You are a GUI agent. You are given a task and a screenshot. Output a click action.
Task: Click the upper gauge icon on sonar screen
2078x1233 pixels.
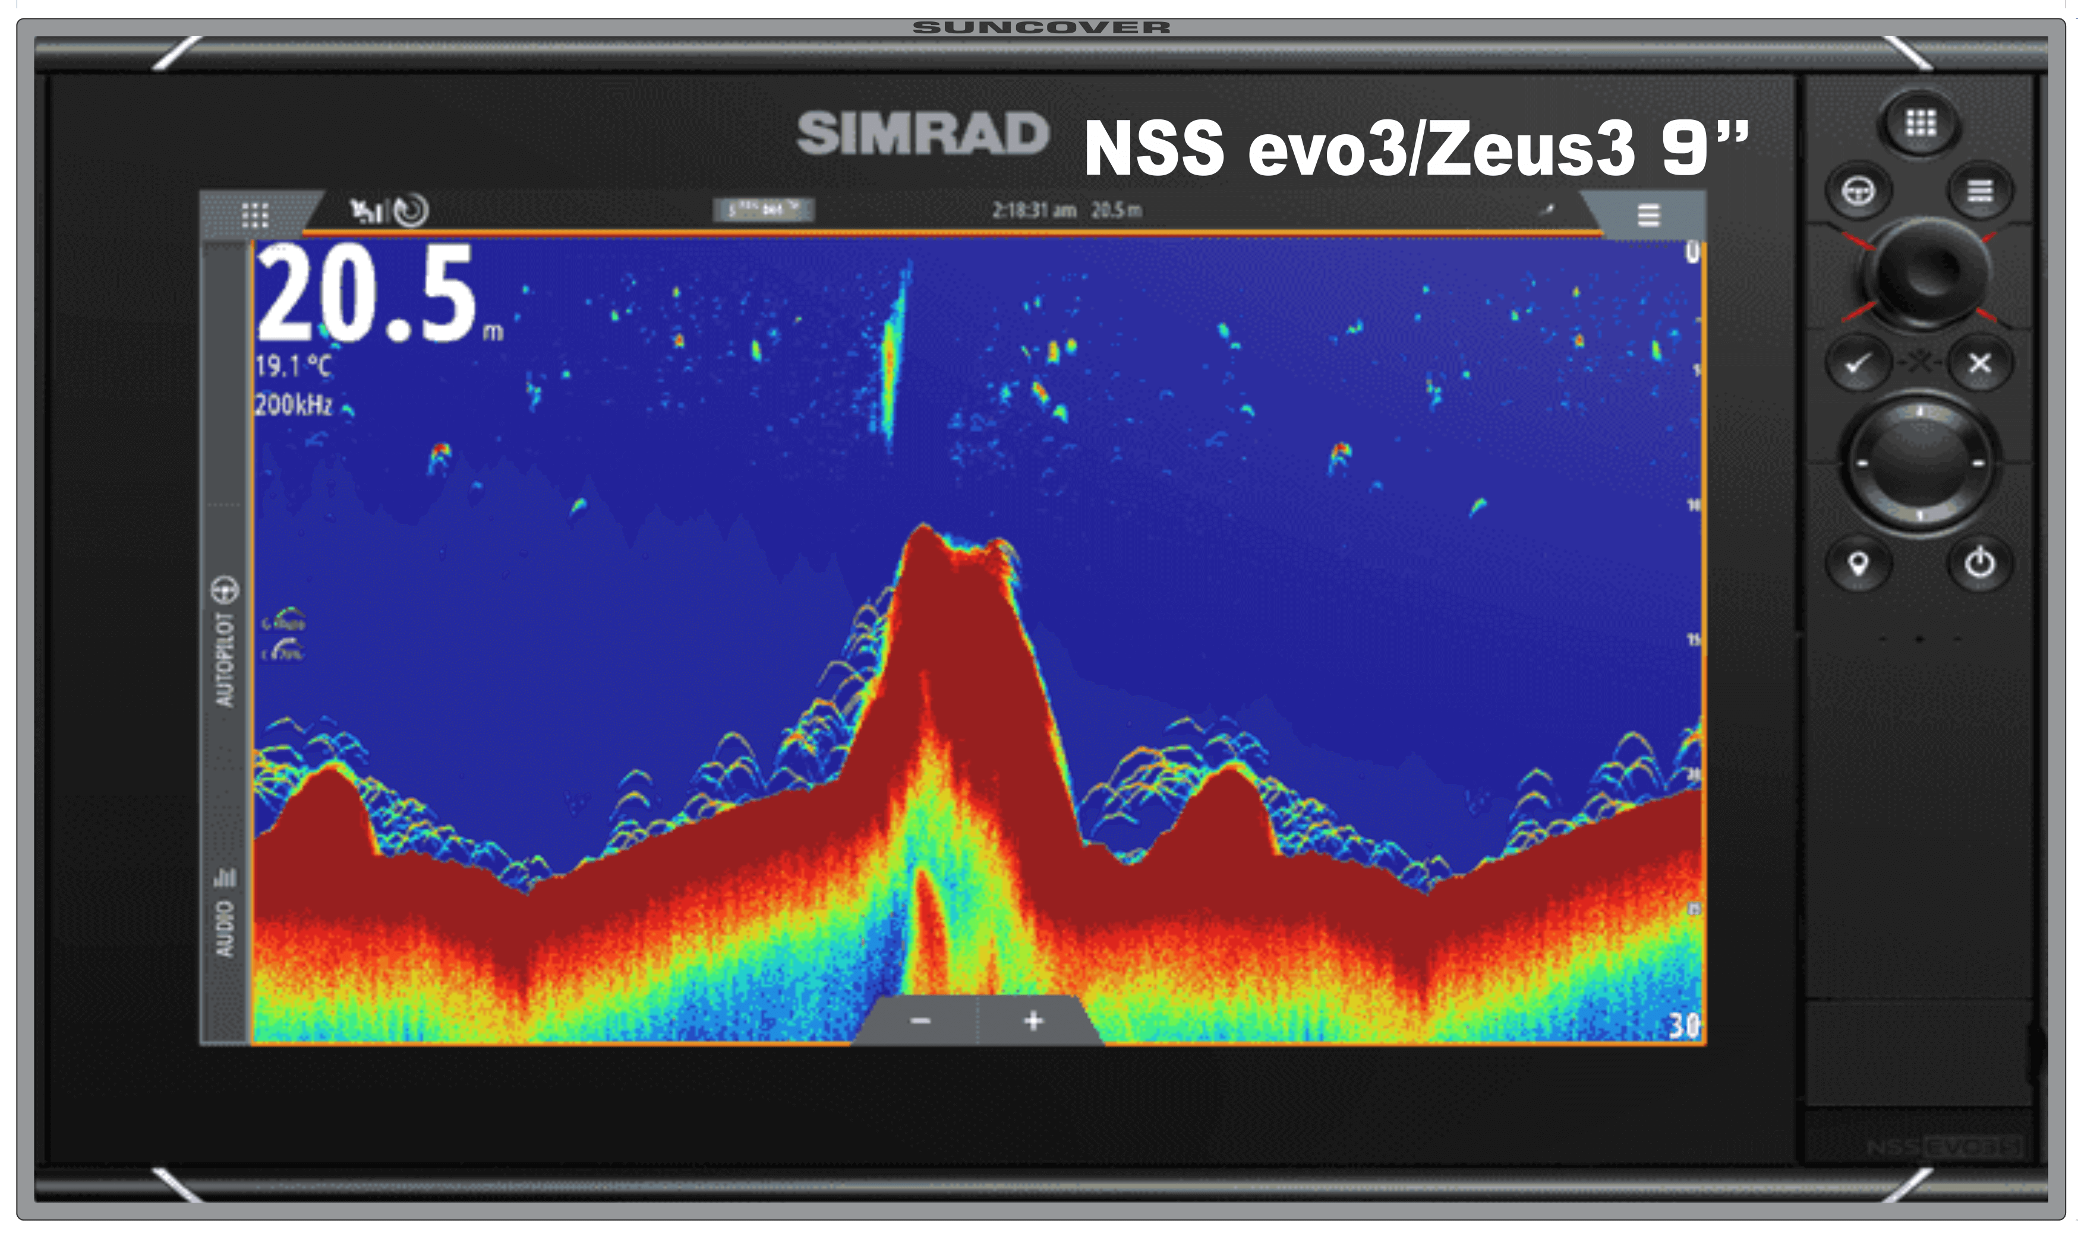point(284,620)
